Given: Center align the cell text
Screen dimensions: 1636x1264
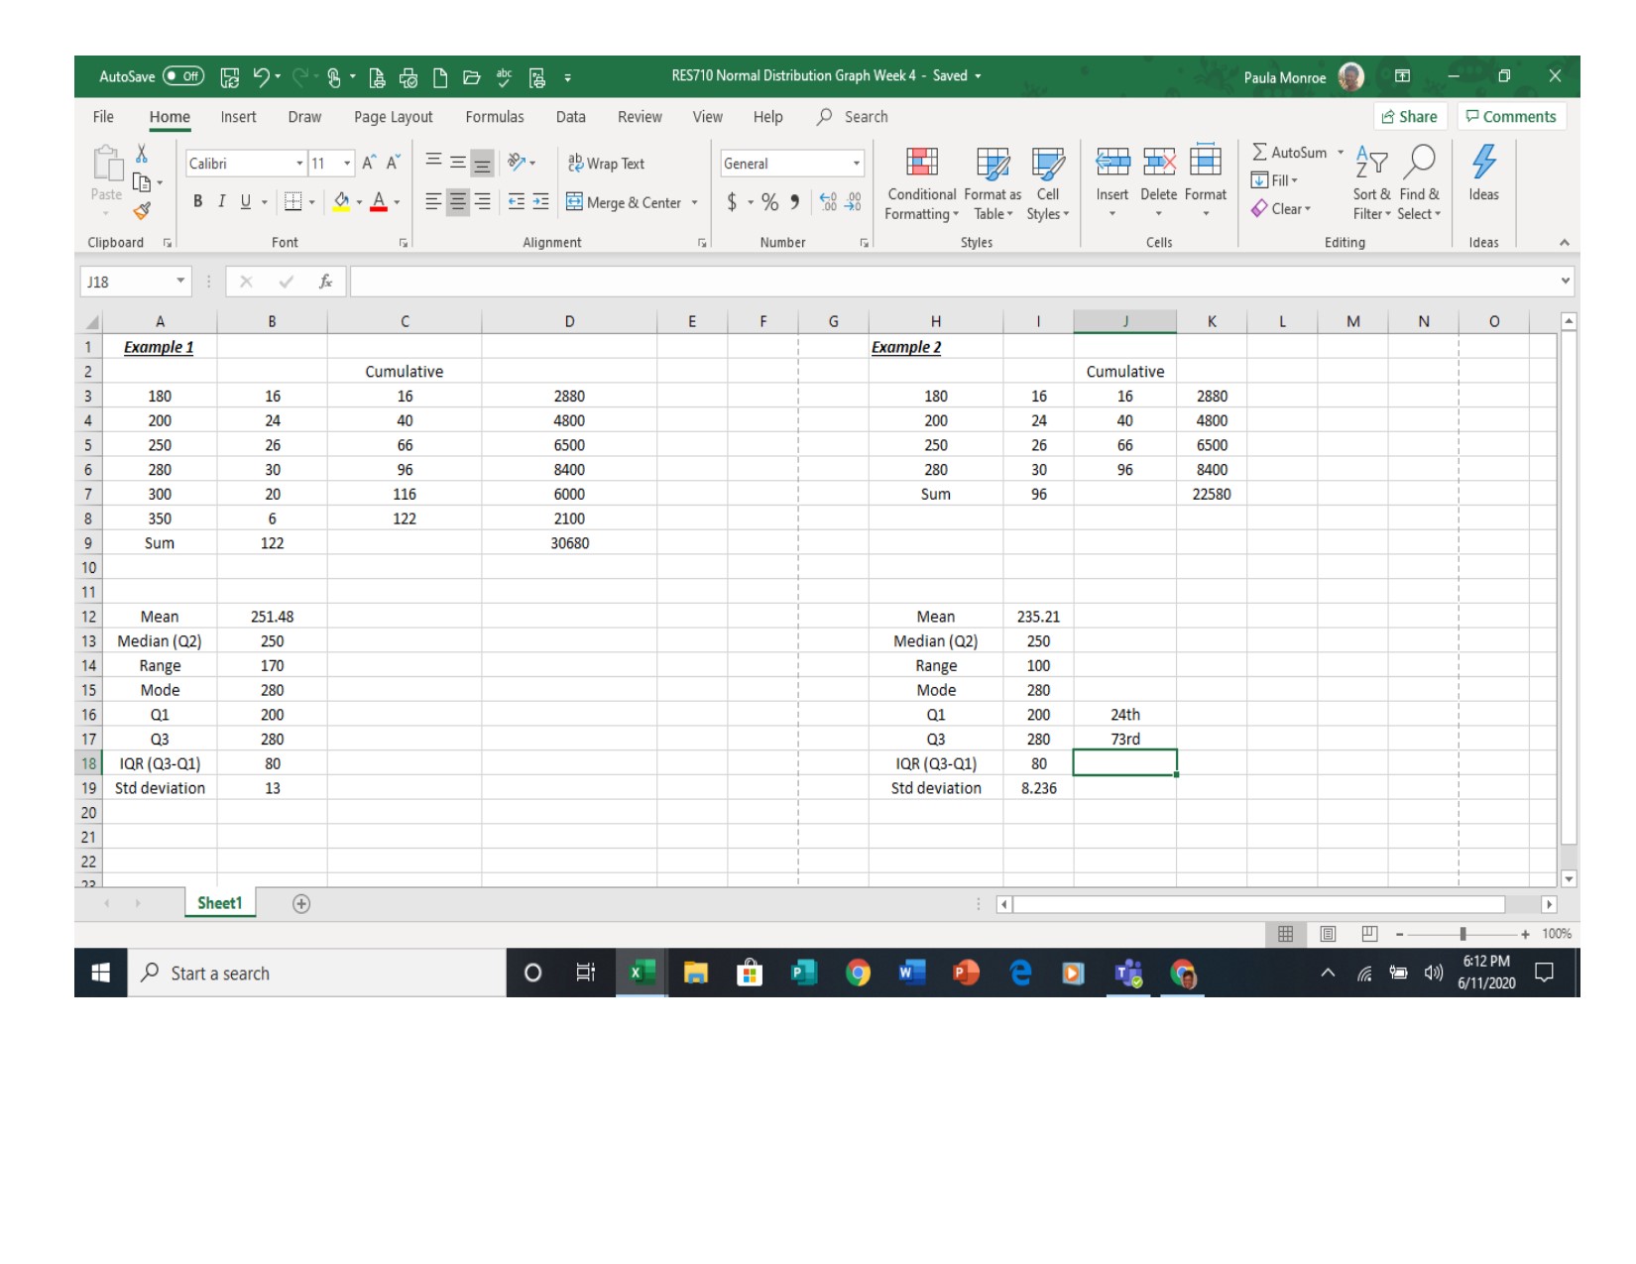Looking at the screenshot, I should (x=457, y=202).
